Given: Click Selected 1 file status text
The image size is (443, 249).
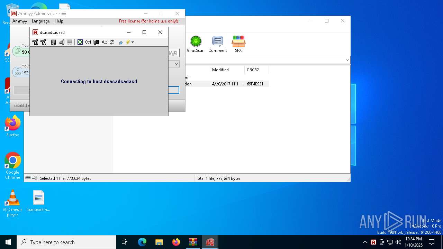Looking at the screenshot, I should click(65, 178).
